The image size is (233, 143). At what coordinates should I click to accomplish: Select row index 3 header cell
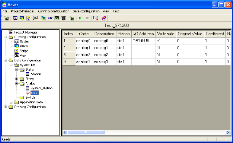[69, 55]
